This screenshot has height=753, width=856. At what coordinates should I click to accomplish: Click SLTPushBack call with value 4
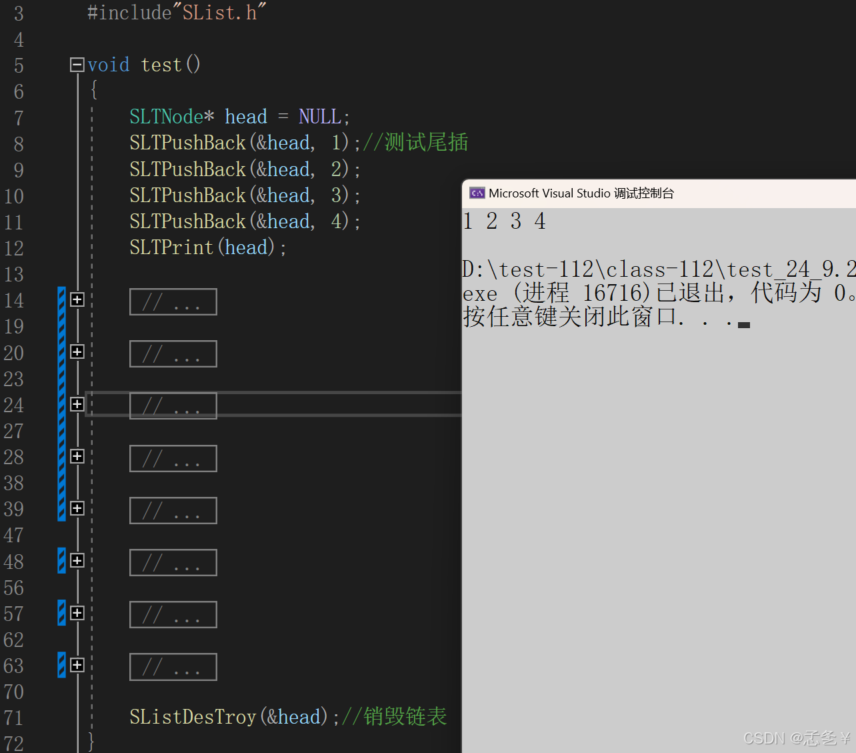click(245, 221)
